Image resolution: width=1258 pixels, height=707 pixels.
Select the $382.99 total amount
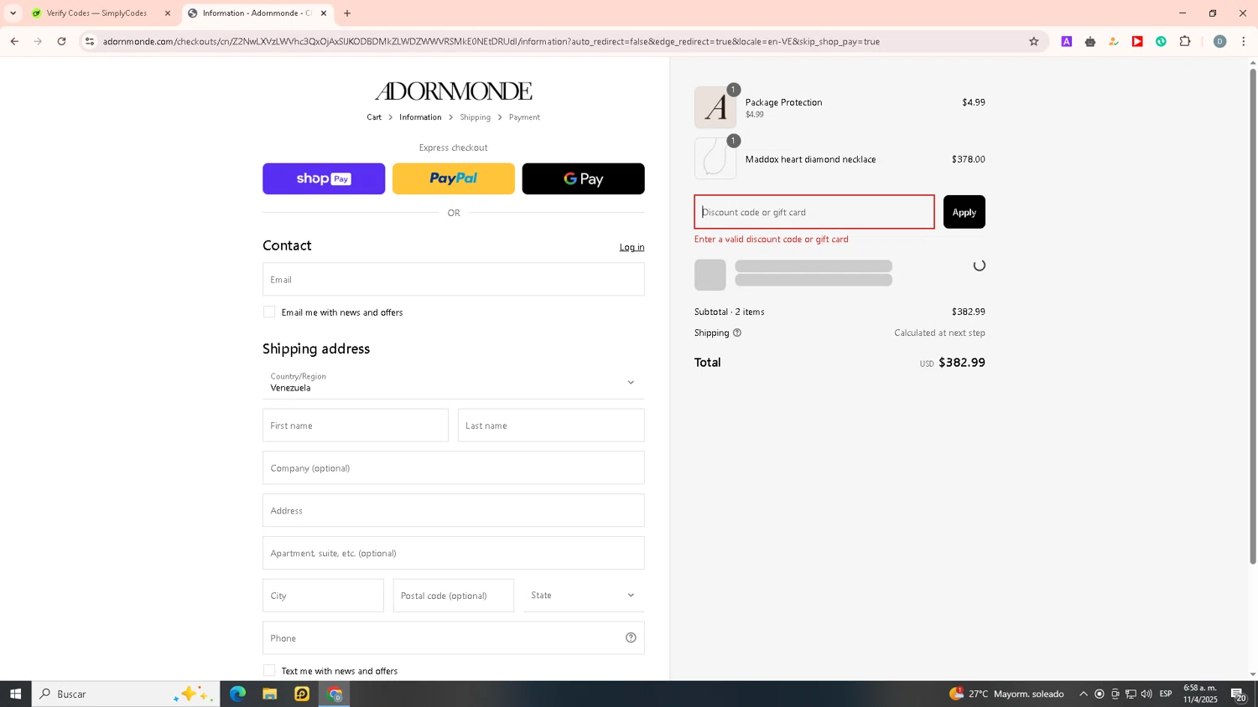(x=962, y=363)
